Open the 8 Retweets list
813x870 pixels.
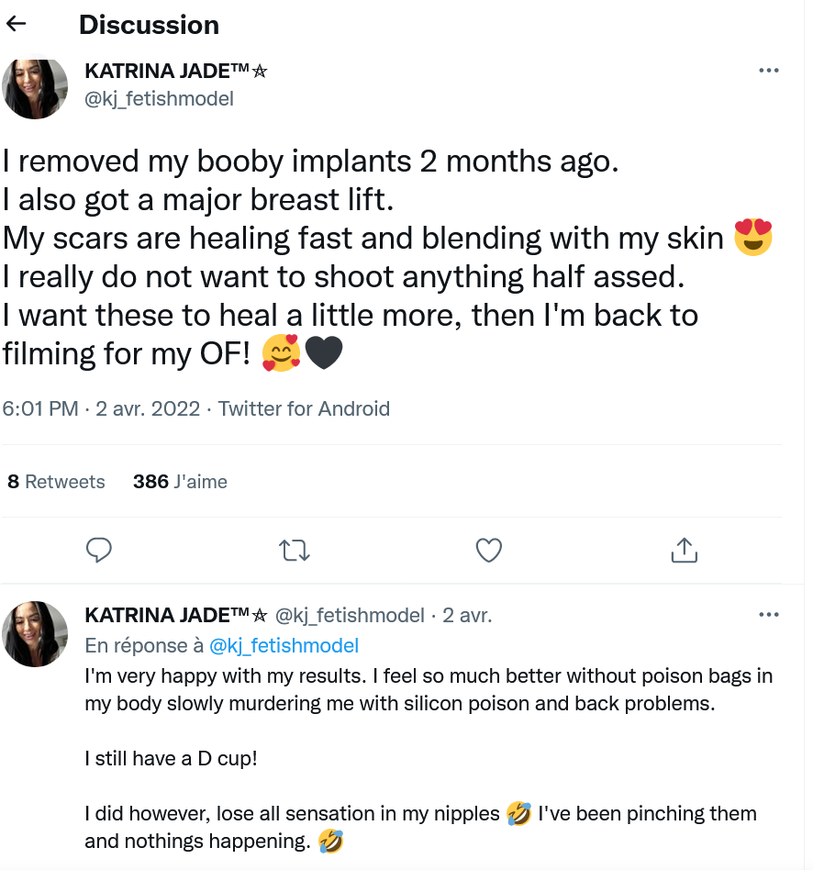[x=56, y=482]
